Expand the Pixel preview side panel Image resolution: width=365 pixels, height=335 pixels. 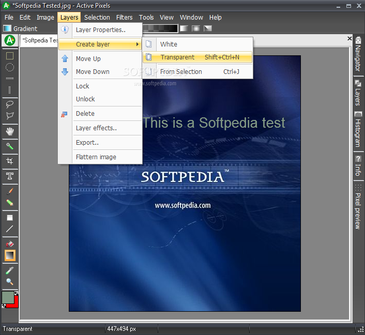pyautogui.click(x=358, y=207)
